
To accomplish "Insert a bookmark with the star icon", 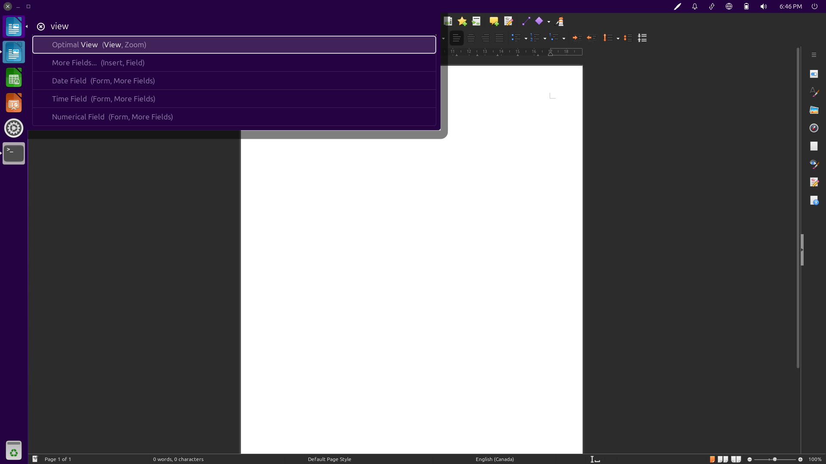I will [x=462, y=21].
